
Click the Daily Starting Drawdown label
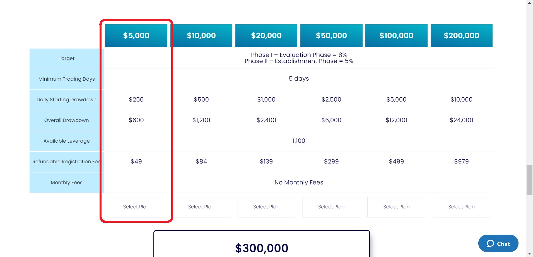click(x=66, y=100)
